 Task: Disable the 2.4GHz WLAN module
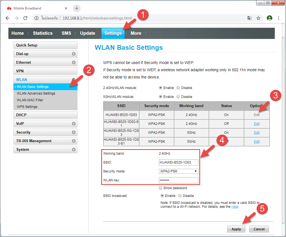[178, 88]
